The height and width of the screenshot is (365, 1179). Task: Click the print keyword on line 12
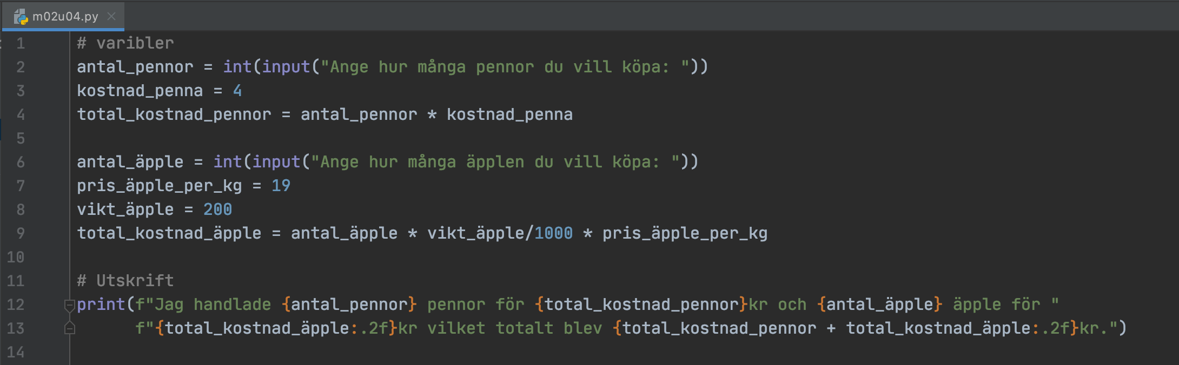point(101,305)
